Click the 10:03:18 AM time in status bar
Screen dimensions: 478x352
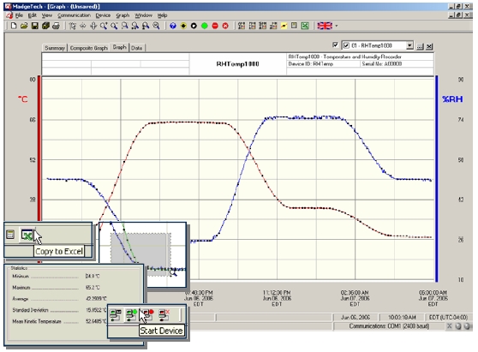pos(402,317)
